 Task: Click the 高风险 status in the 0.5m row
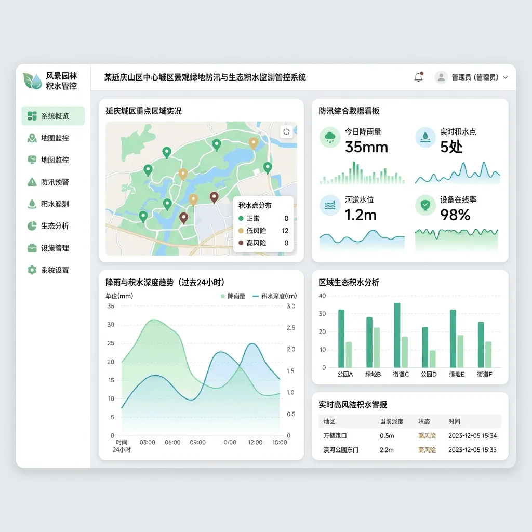click(427, 436)
